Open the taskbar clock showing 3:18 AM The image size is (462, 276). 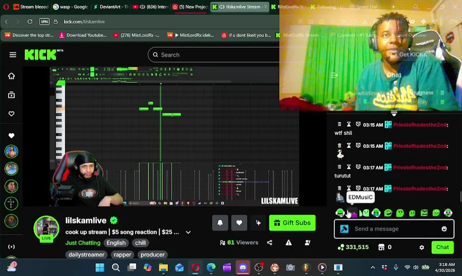pyautogui.click(x=446, y=268)
